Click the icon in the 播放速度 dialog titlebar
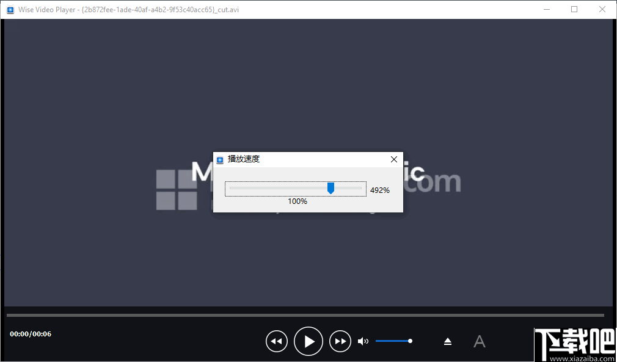Image resolution: width=617 pixels, height=362 pixels. tap(220, 159)
